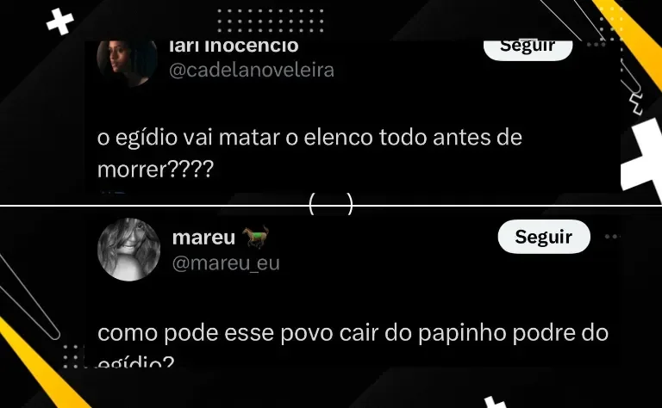Viewport: 662px width, 408px height.
Task: Select tweet text about egídio killing the cast
Action: click(309, 153)
